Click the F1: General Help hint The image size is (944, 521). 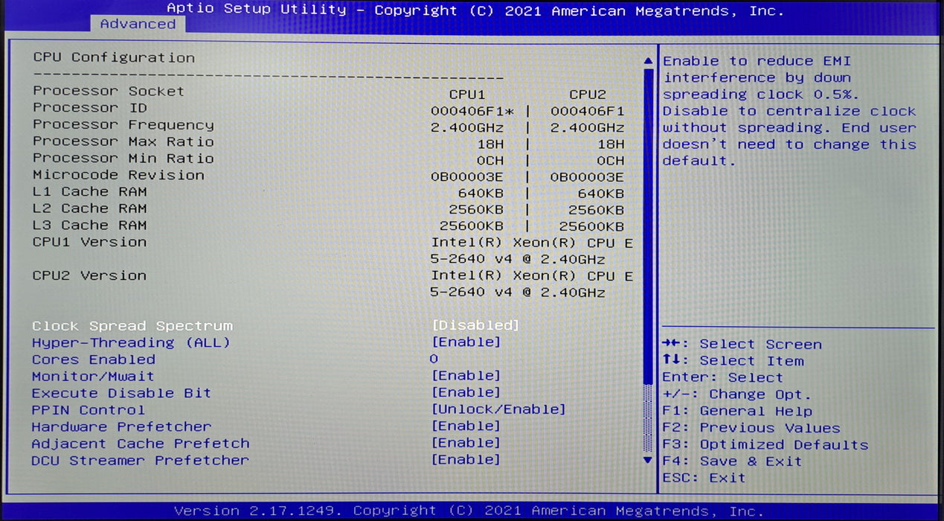(737, 411)
